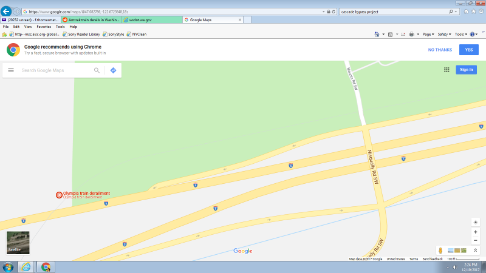The width and height of the screenshot is (486, 273).
Task: Expand the Home button dropdown in command bar
Action: click(x=383, y=35)
